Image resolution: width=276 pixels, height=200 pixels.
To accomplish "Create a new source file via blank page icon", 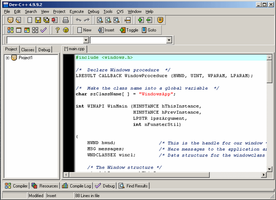I will [x=30, y=20].
